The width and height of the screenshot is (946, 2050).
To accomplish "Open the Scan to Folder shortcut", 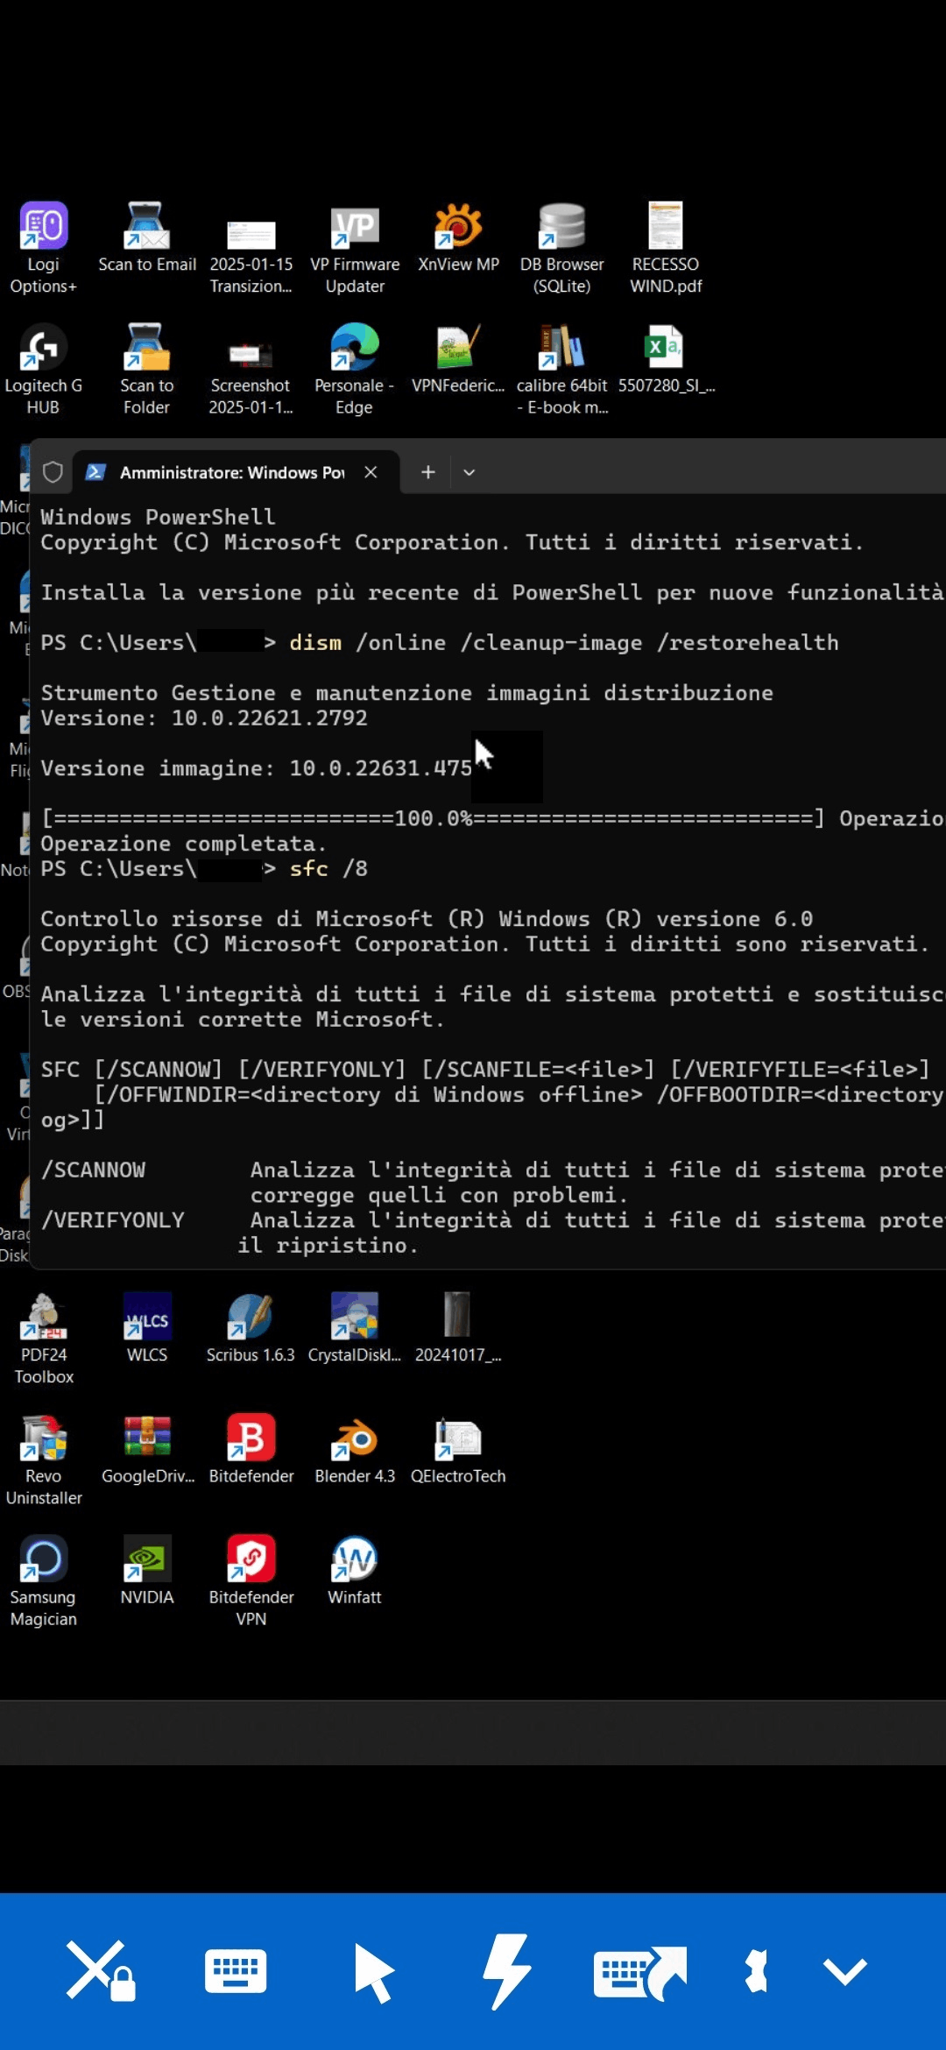I will (146, 369).
